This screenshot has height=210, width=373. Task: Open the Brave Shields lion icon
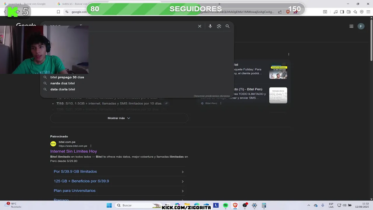(288, 12)
